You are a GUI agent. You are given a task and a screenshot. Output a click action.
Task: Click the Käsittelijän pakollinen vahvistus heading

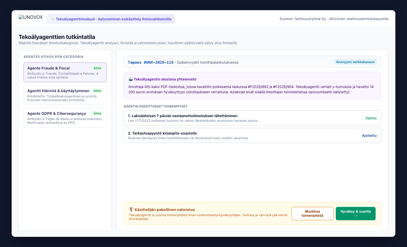click(x=165, y=210)
